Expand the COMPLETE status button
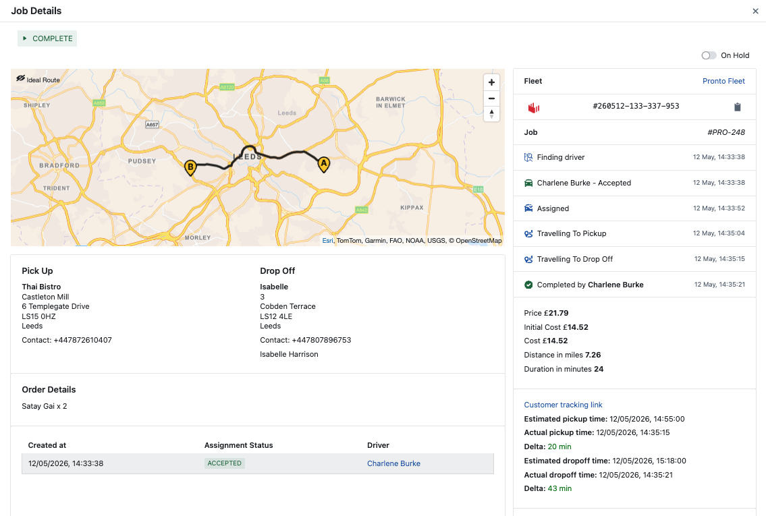Screen dimensions: 766x516 tap(47, 38)
